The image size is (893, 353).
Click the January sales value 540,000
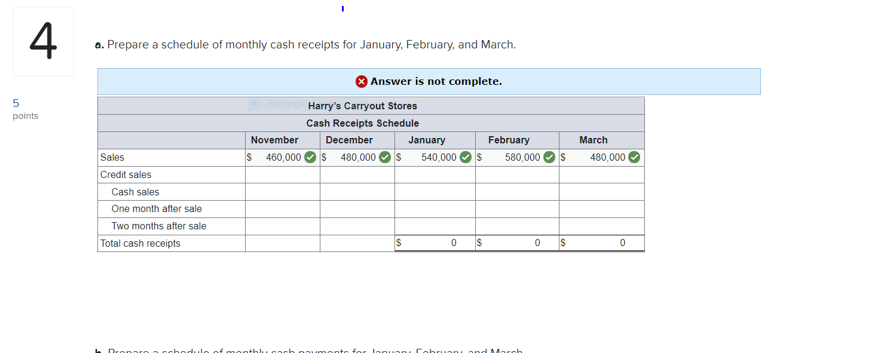(x=439, y=158)
